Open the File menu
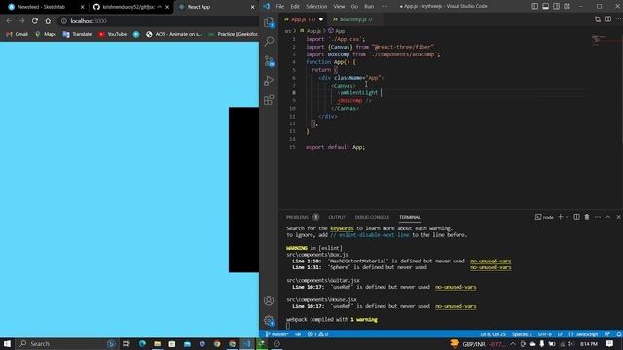 point(280,7)
